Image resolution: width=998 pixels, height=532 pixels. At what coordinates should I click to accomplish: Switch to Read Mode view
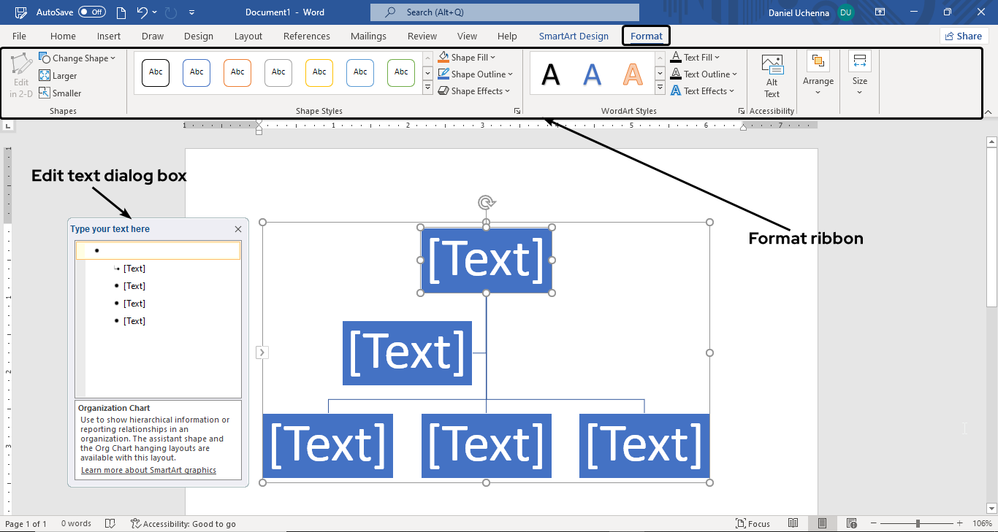click(793, 523)
